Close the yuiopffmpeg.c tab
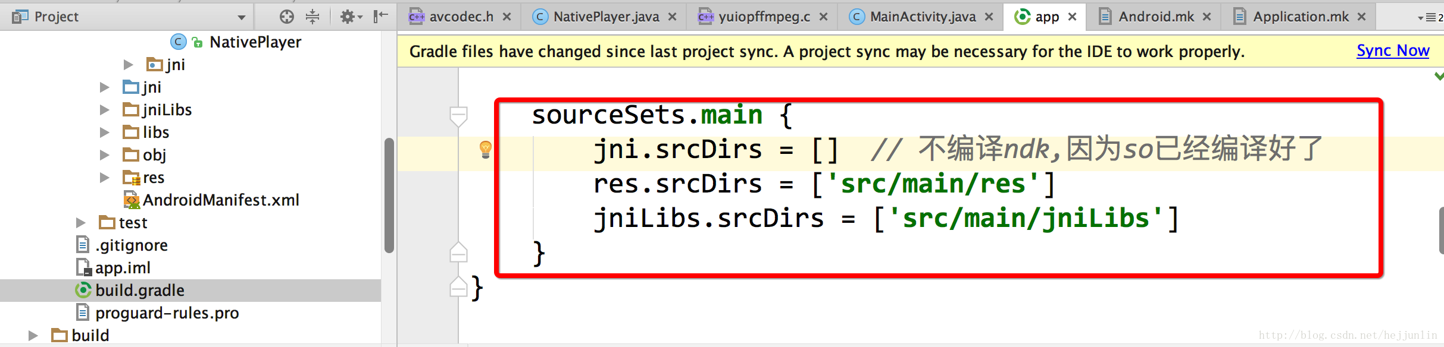Image resolution: width=1444 pixels, height=347 pixels. pos(824,17)
